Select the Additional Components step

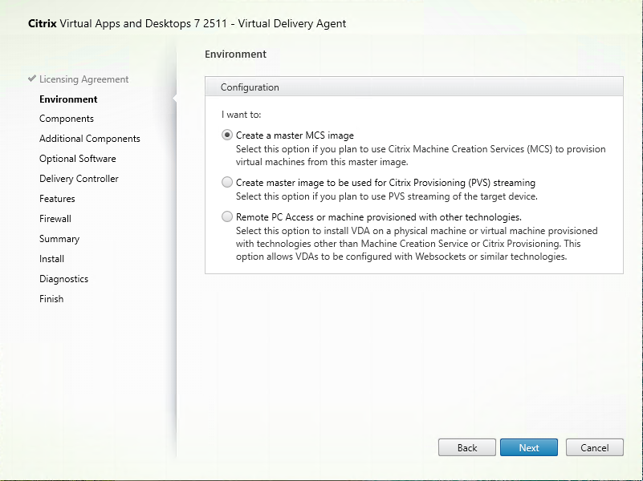point(90,139)
